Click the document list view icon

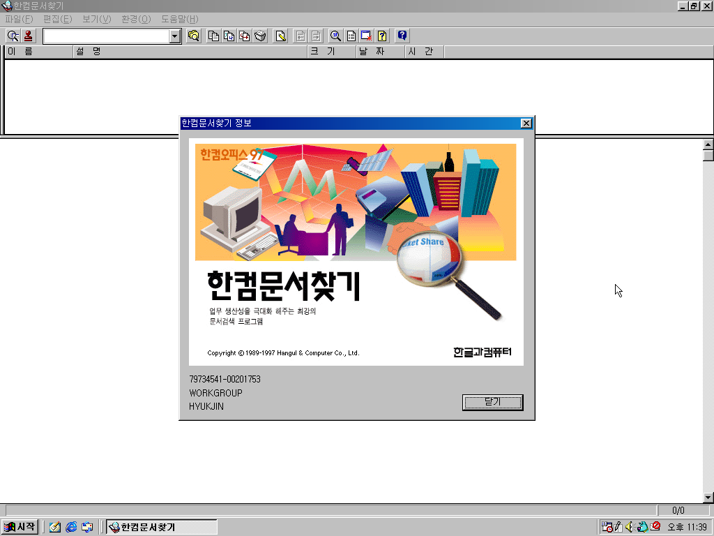[351, 36]
